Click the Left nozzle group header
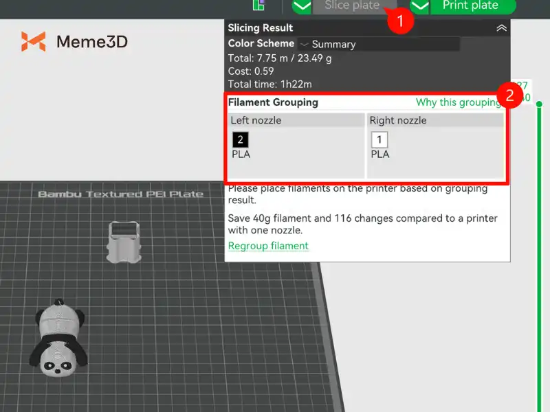The width and height of the screenshot is (550, 412). coord(296,120)
